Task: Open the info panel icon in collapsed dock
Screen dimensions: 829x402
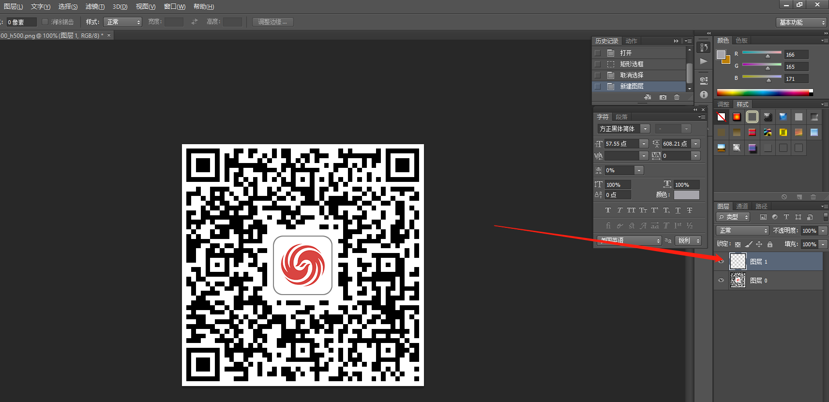Action: [x=704, y=95]
